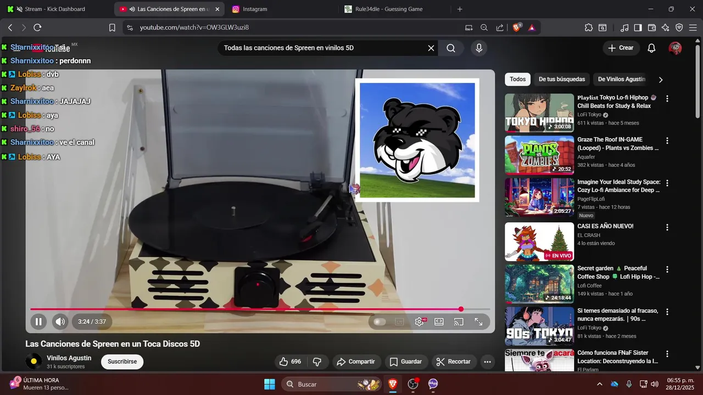Viewport: 703px width, 395px height.
Task: Open more actions ellipsis below video
Action: [x=487, y=362]
